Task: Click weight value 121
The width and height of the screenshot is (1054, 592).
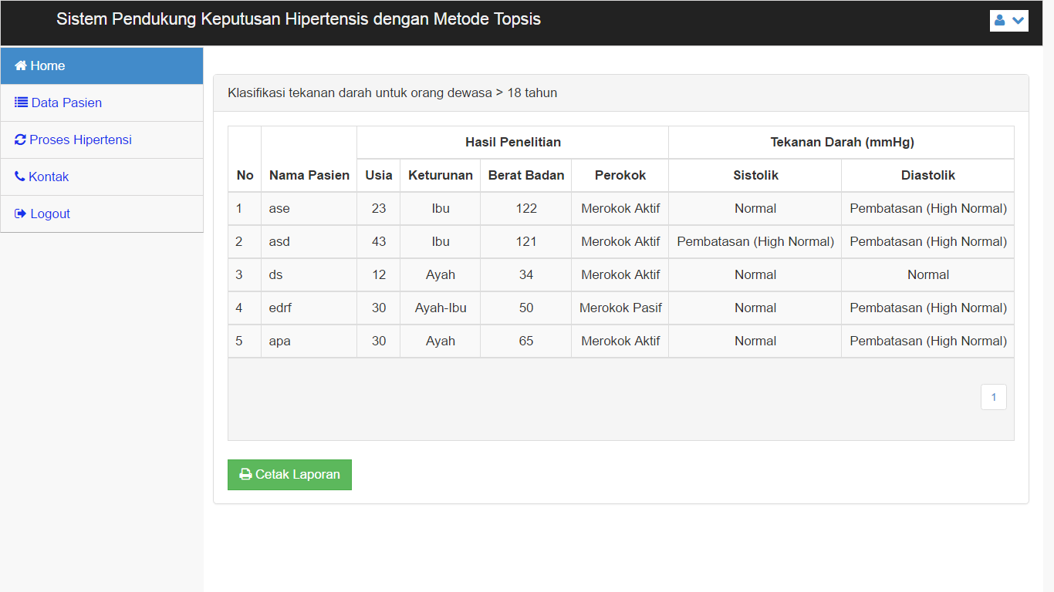Action: (x=526, y=241)
